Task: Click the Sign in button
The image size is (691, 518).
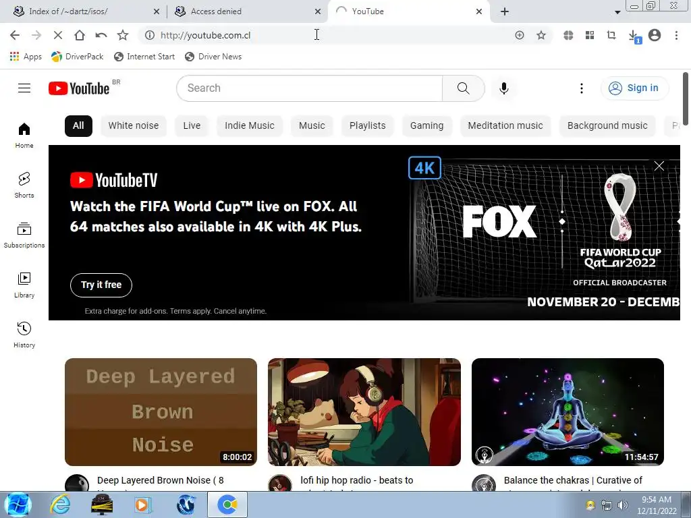Action: click(634, 88)
